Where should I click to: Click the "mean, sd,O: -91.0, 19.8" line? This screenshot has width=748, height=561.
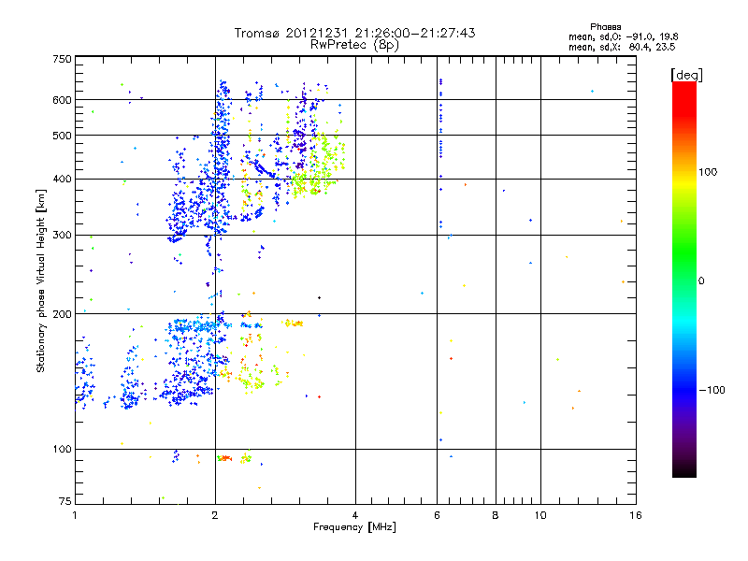(x=623, y=36)
